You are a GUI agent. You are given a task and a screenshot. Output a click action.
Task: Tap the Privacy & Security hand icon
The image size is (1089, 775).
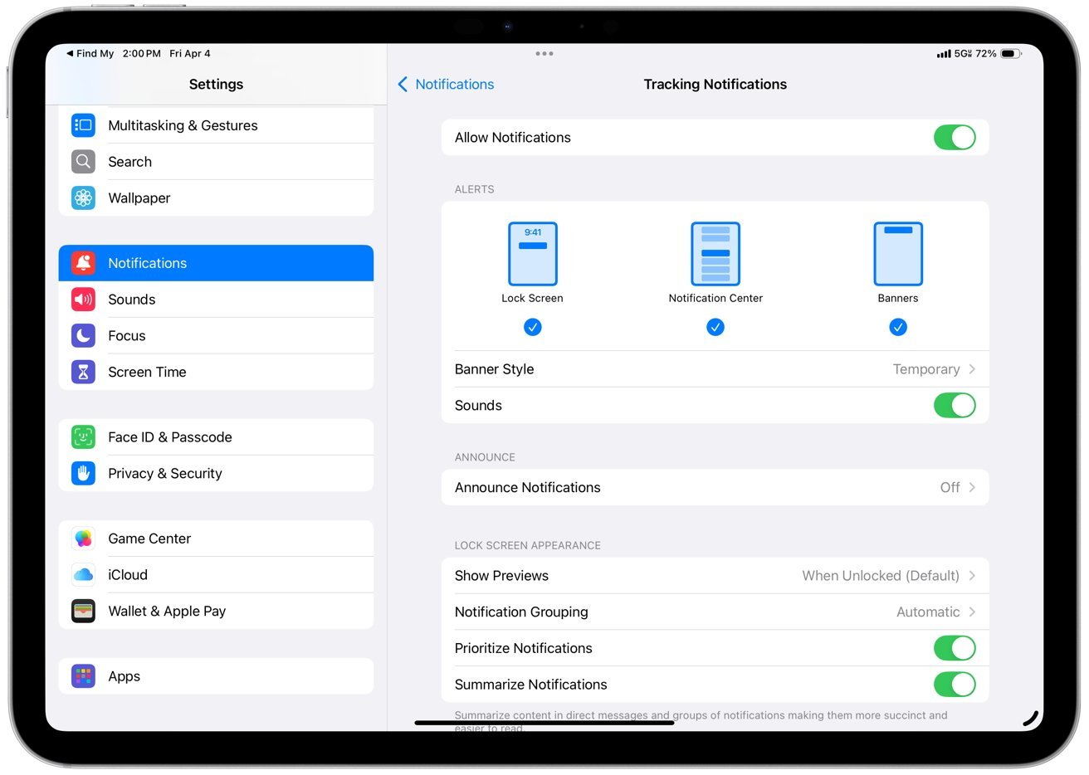pyautogui.click(x=83, y=474)
